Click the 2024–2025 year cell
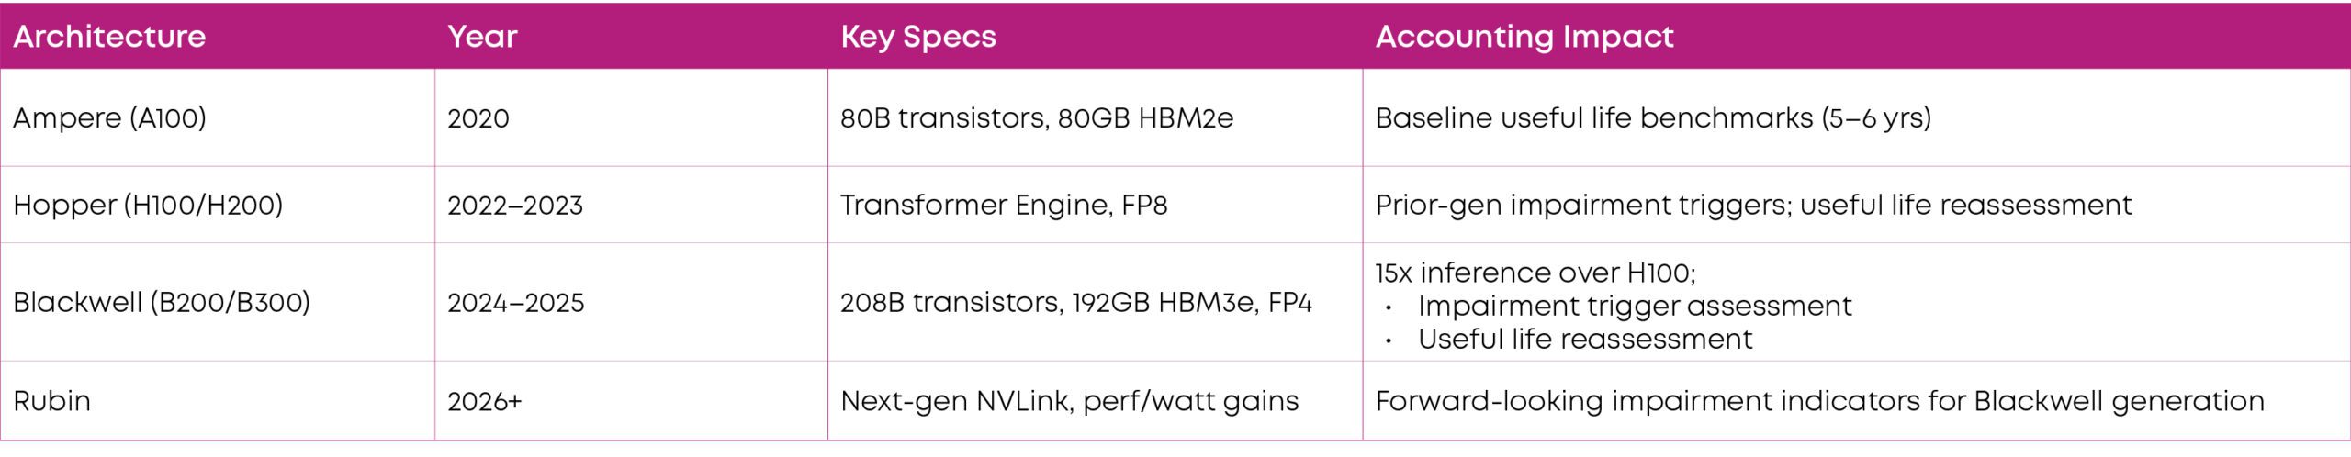Viewport: 2351px width, 457px height. point(516,303)
